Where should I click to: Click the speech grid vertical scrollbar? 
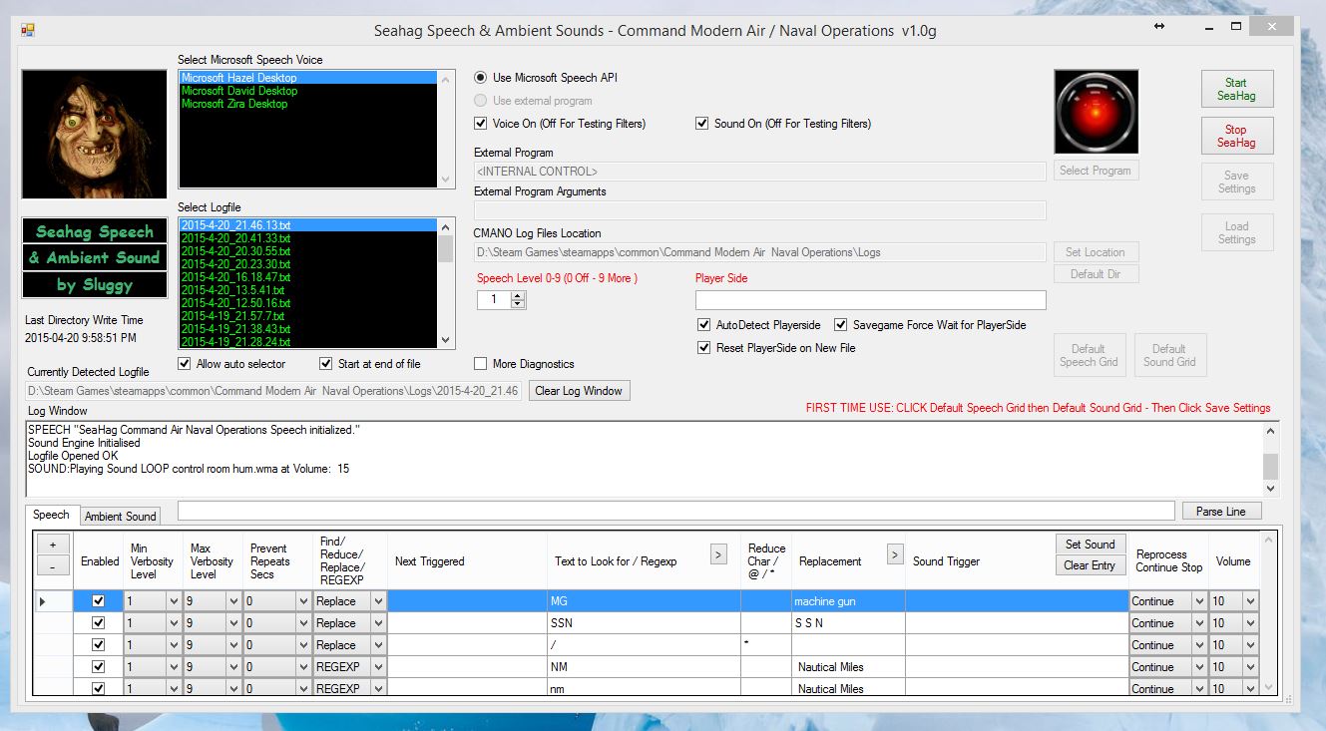(x=1269, y=612)
